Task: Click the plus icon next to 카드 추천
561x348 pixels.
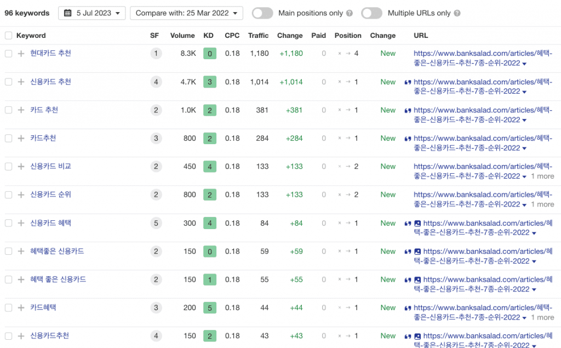Action: tap(21, 110)
